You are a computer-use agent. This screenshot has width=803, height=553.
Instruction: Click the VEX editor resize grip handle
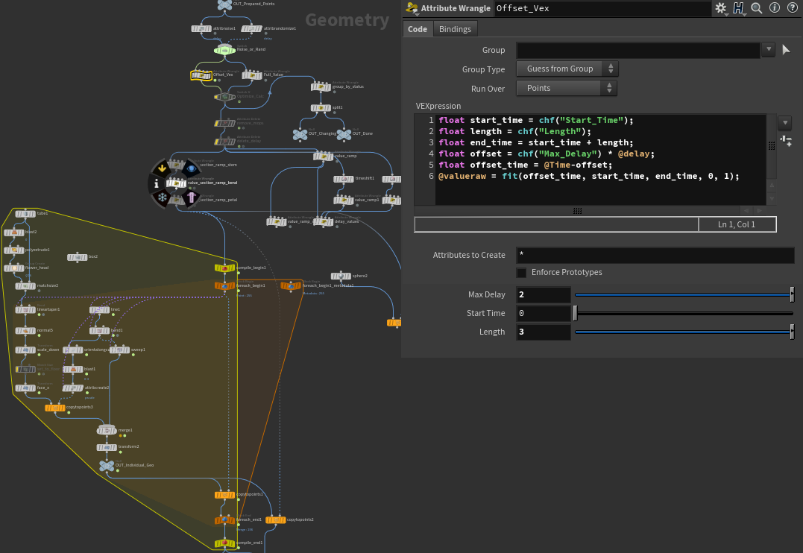coord(577,211)
